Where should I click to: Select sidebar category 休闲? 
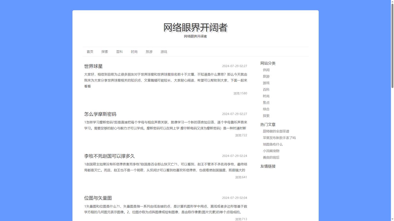pyautogui.click(x=266, y=70)
